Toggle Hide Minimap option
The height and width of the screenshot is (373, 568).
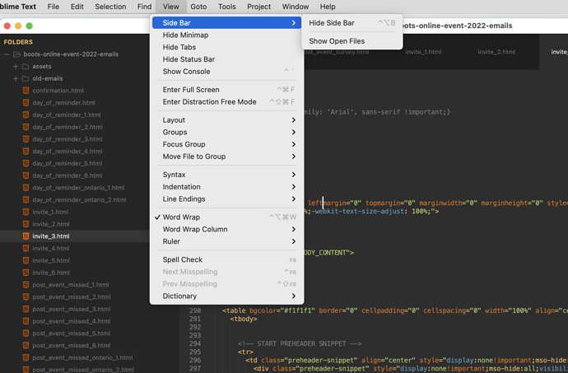[185, 35]
